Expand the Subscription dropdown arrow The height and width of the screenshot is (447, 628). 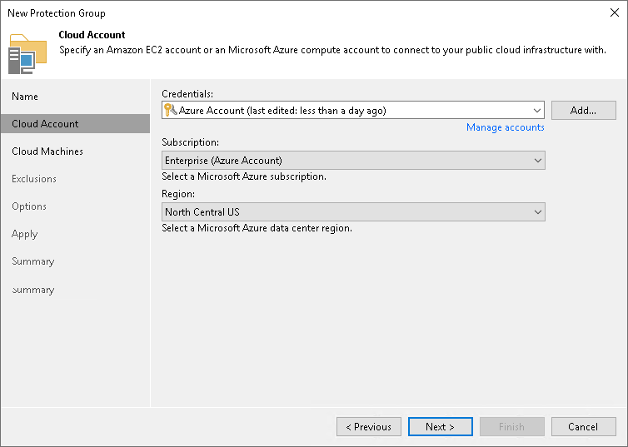(x=537, y=161)
